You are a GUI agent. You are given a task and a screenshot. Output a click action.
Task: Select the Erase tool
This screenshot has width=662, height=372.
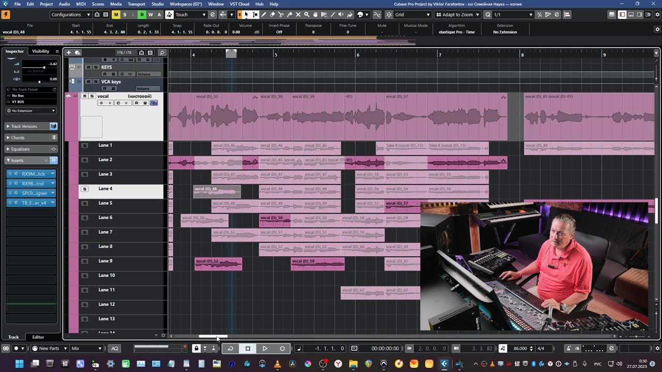[x=273, y=14]
